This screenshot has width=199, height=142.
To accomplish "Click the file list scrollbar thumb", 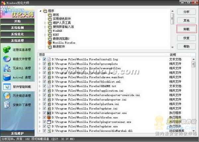I will pyautogui.click(x=193, y=64).
